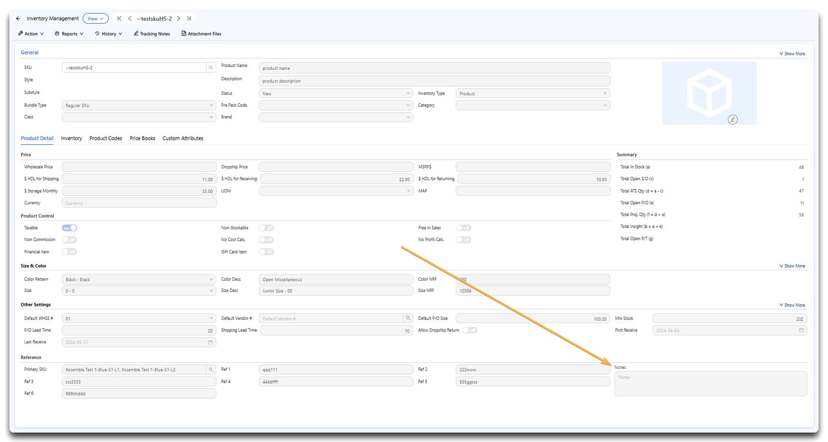
Task: Open the Primary SKU lookup magnifier
Action: (x=210, y=369)
